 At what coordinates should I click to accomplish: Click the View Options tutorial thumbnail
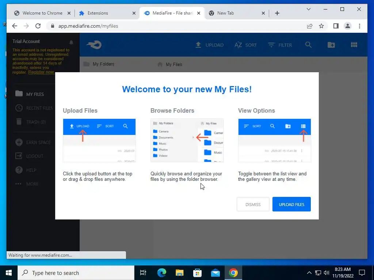[x=275, y=140]
